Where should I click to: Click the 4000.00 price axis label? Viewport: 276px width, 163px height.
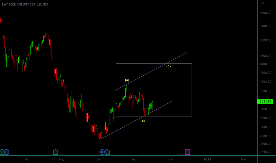point(265,81)
